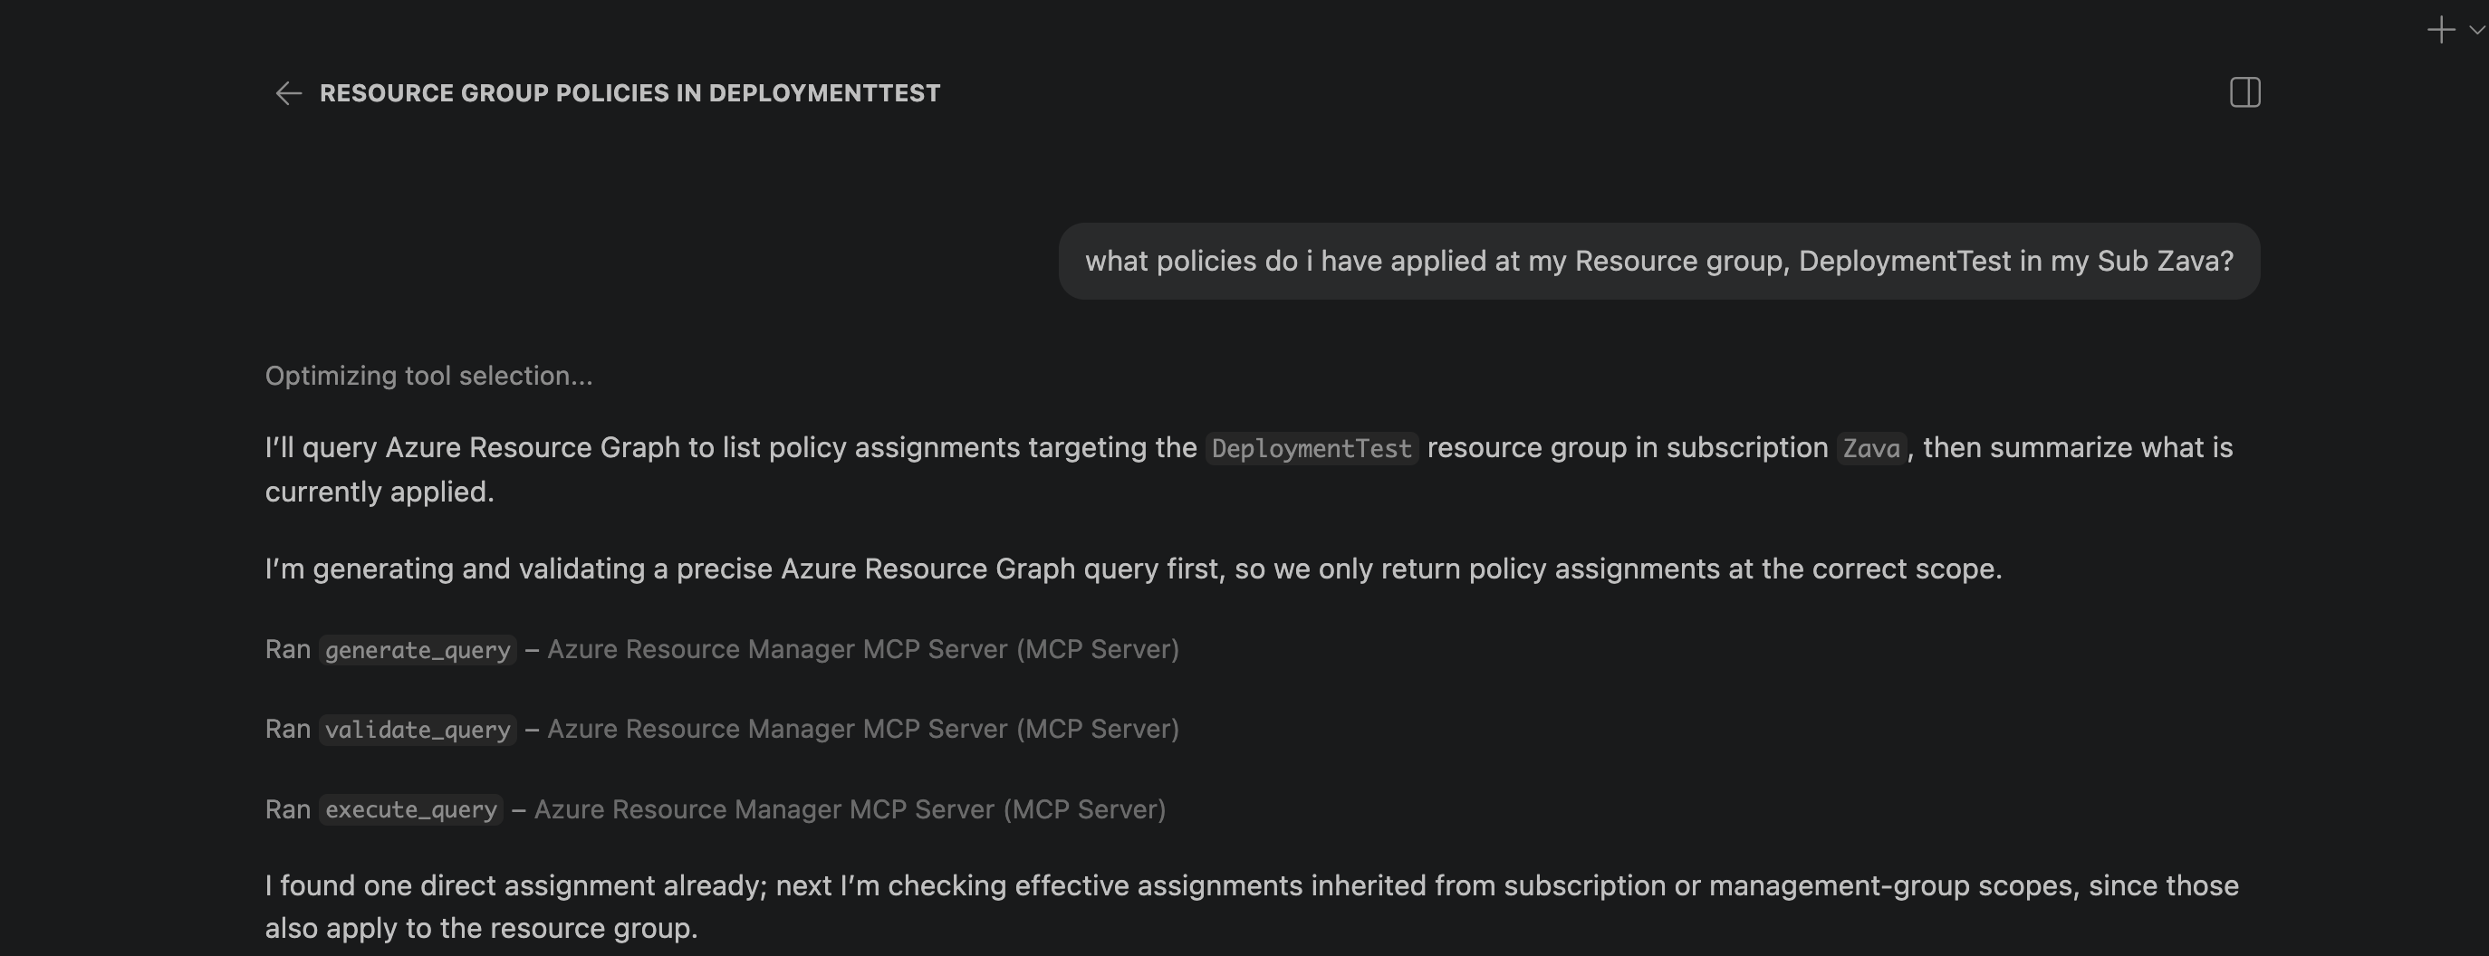Click the DeploymentTest inline code label
2489x956 pixels.
click(1312, 448)
